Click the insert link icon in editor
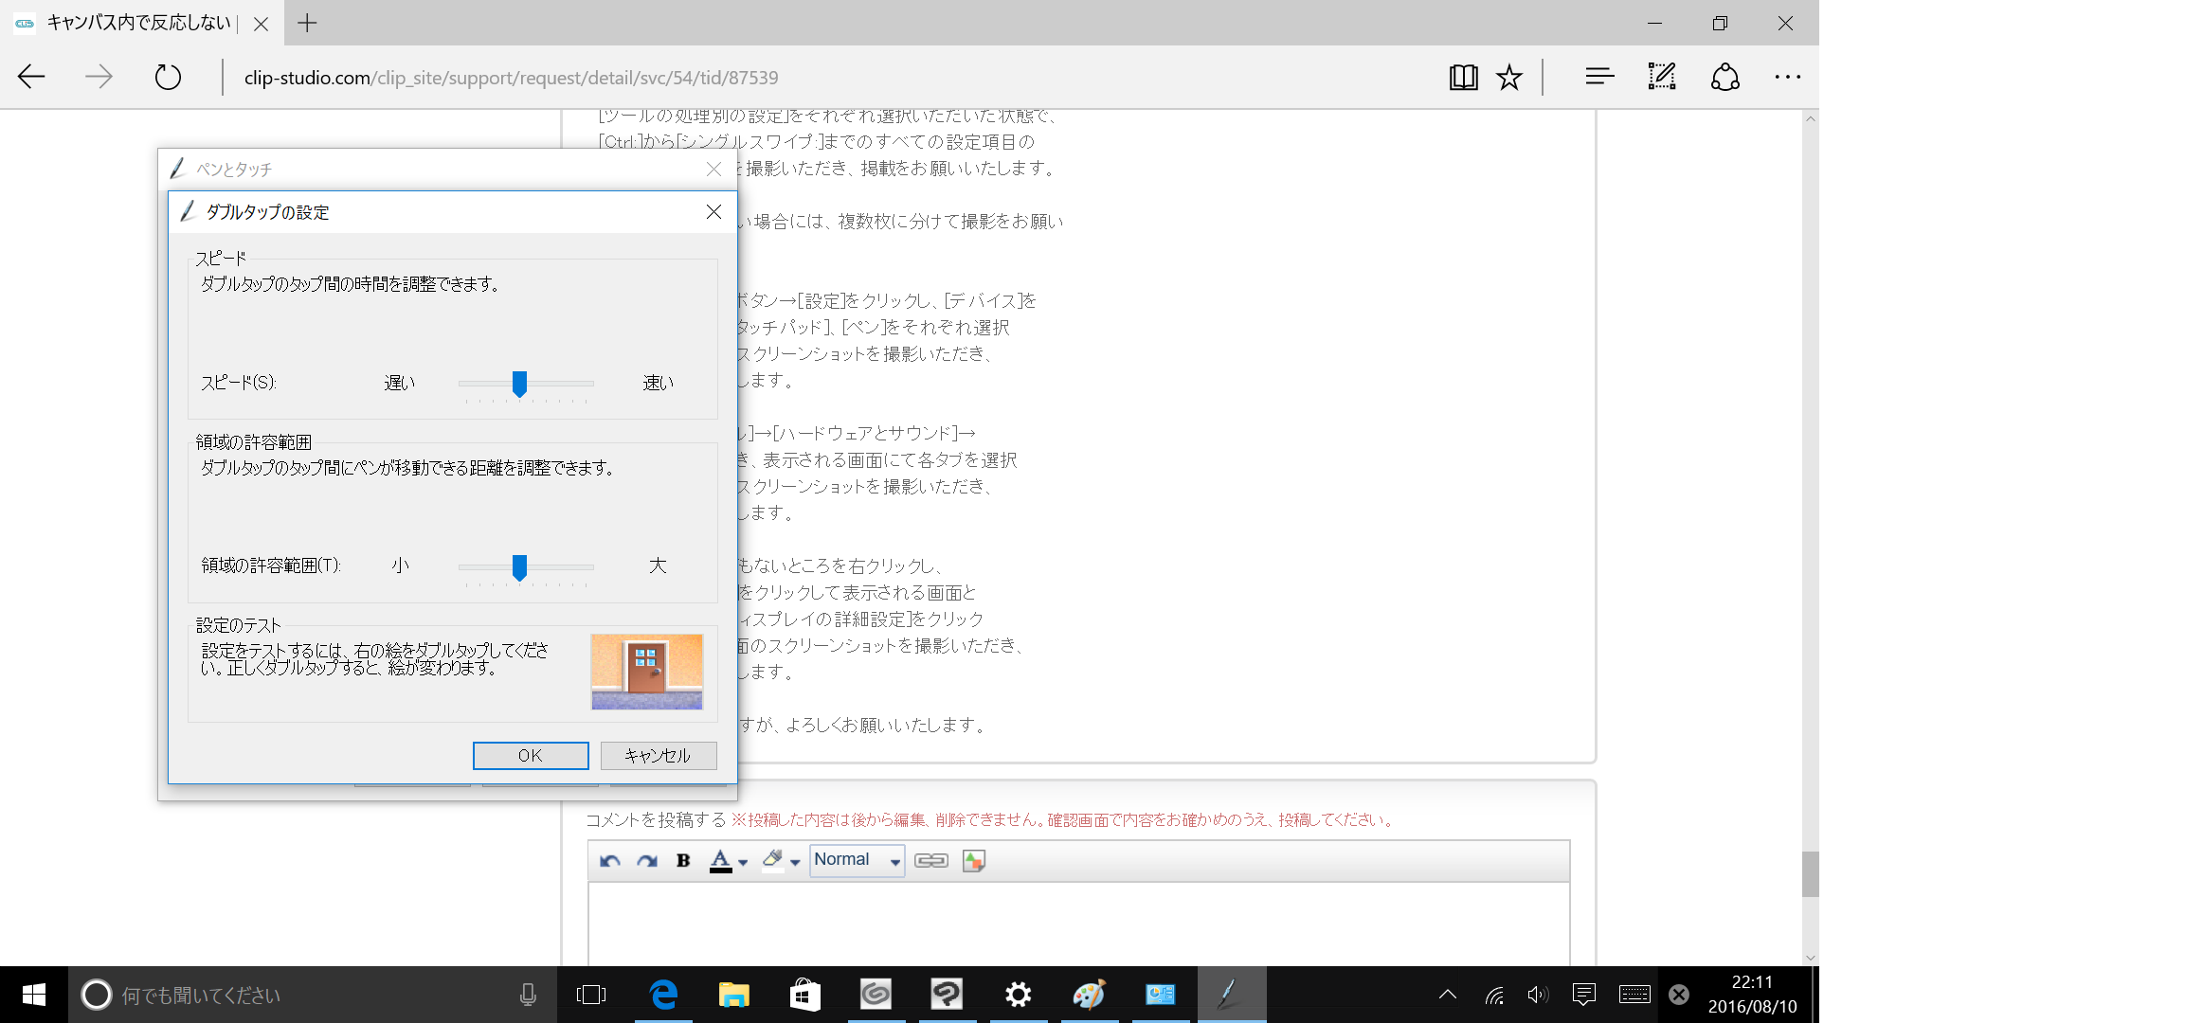2185x1023 pixels. click(x=931, y=860)
